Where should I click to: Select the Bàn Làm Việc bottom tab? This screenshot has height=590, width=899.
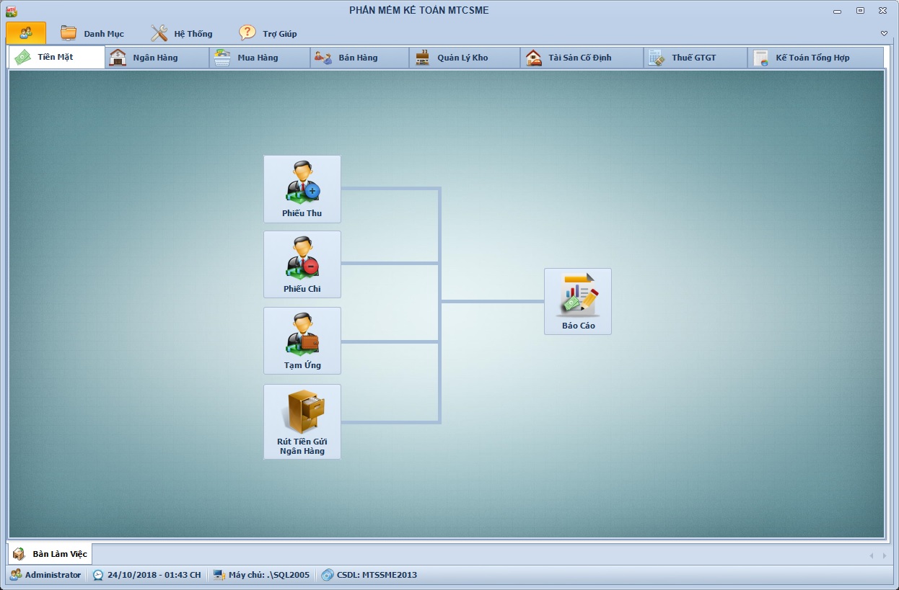click(51, 554)
